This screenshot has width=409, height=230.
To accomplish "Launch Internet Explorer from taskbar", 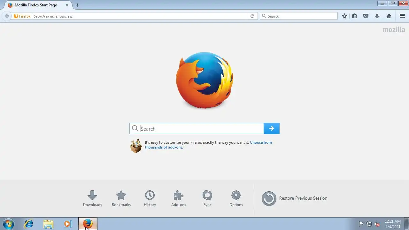I will 29,224.
